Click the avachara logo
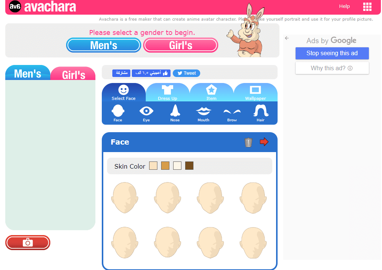The height and width of the screenshot is (270, 382). click(42, 7)
